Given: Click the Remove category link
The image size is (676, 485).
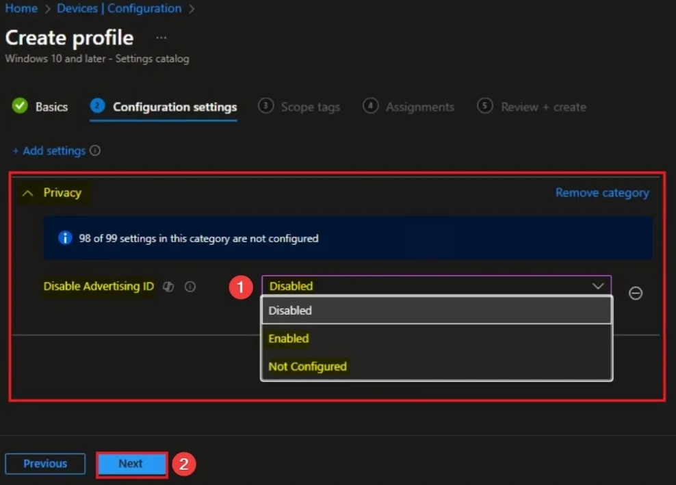Looking at the screenshot, I should [602, 193].
